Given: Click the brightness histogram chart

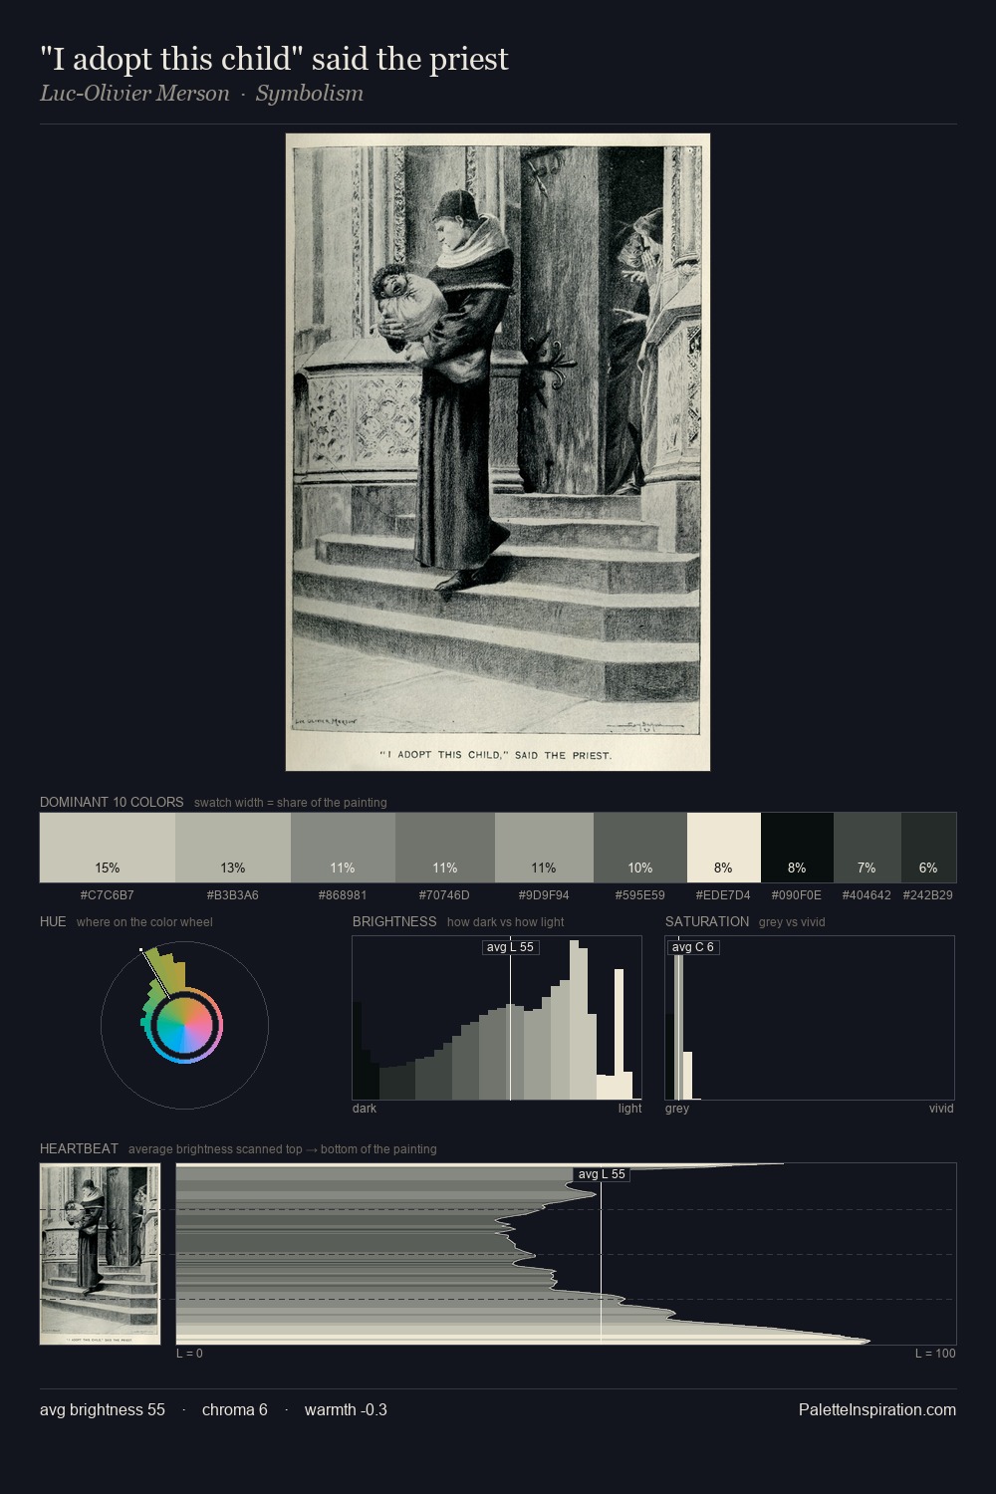Looking at the screenshot, I should pos(497,1018).
